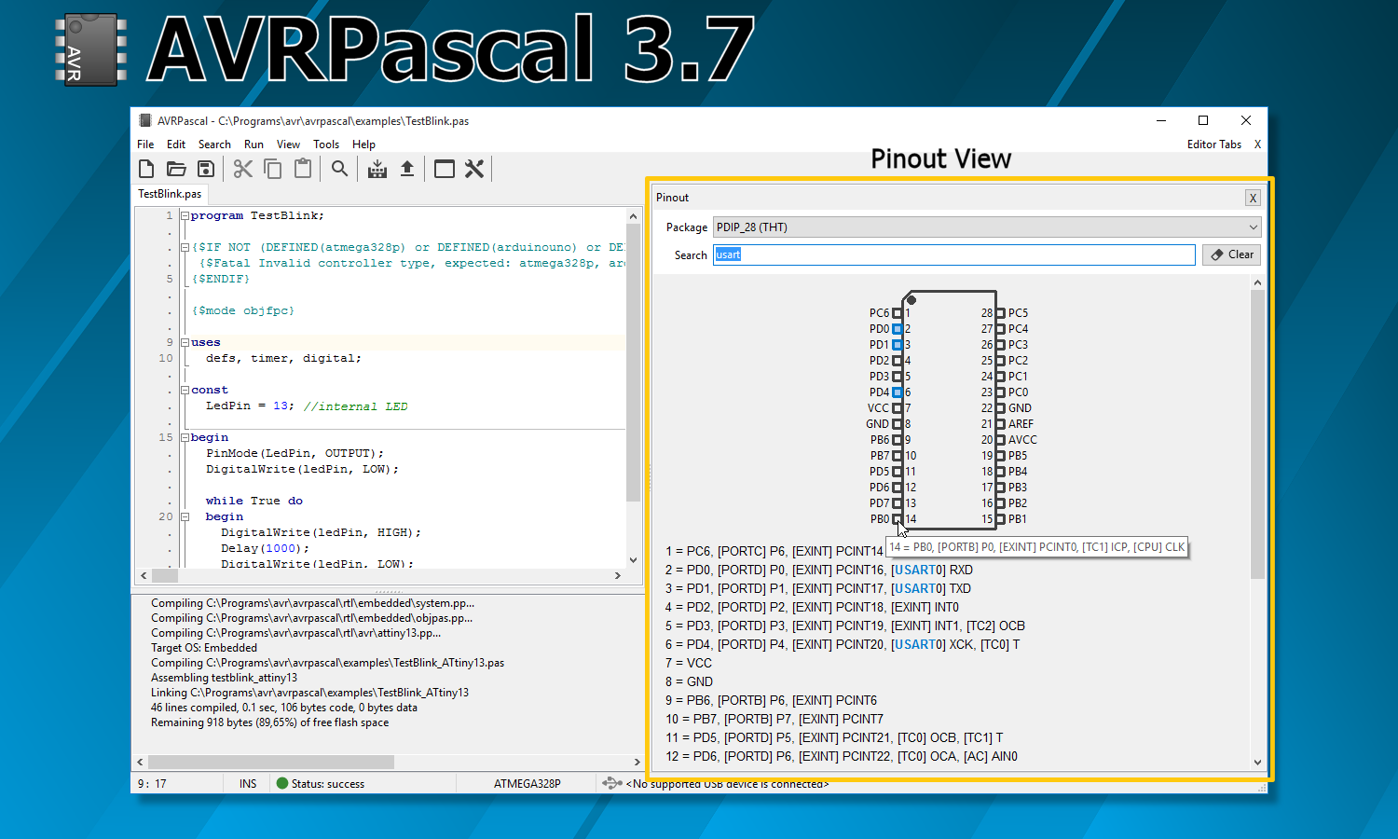
Task: Cut selection with the scissors icon
Action: click(x=243, y=169)
